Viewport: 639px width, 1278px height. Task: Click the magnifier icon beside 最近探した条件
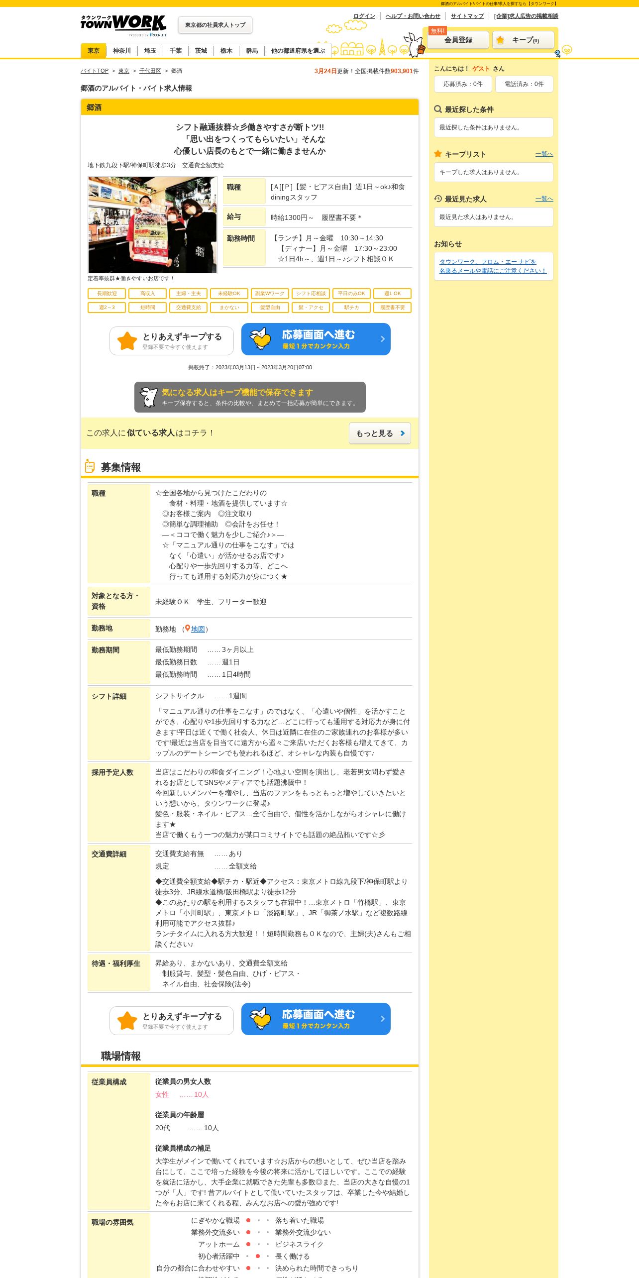[x=438, y=109]
